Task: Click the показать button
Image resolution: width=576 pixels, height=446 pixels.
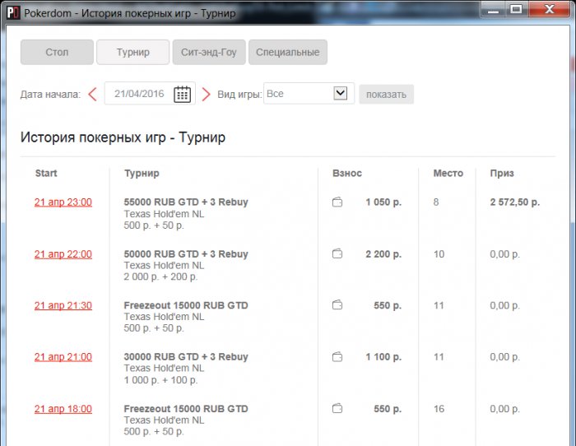Action: [x=387, y=95]
